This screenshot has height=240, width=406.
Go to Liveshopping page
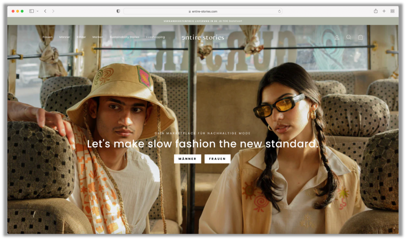[155, 37]
